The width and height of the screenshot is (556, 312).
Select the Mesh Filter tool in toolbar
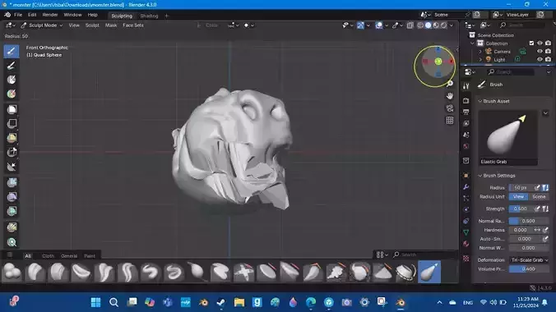pyautogui.click(x=12, y=182)
